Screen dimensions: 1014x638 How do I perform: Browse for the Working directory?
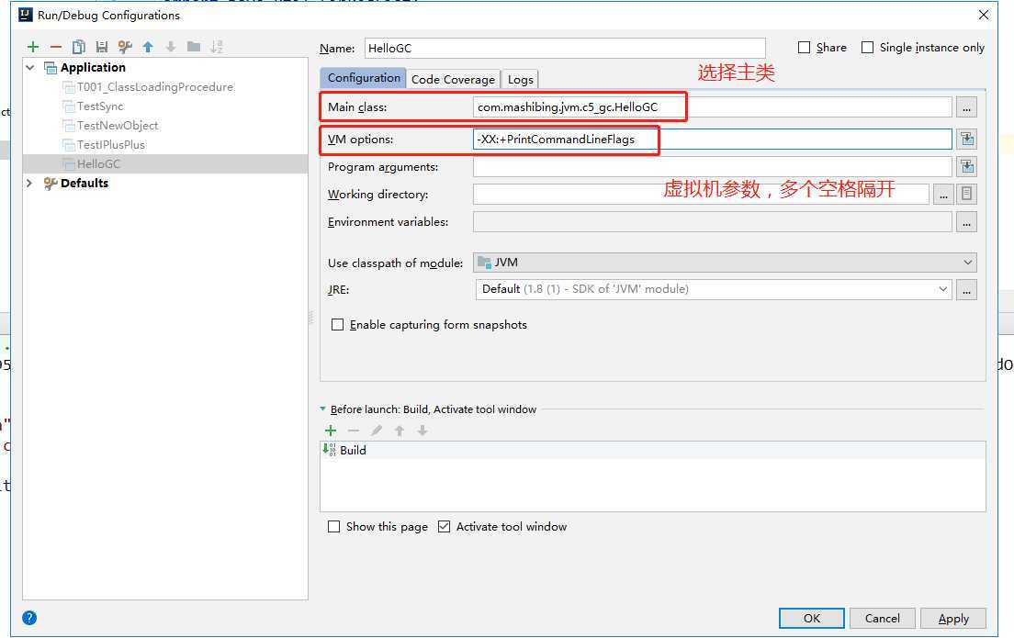(943, 194)
